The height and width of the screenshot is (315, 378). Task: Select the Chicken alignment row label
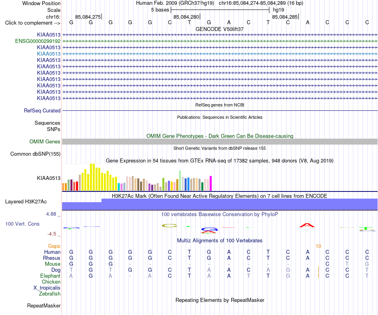[x=51, y=282]
